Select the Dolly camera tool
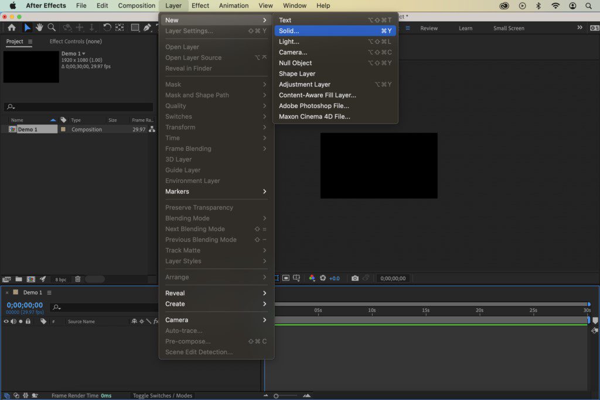 coord(92,27)
